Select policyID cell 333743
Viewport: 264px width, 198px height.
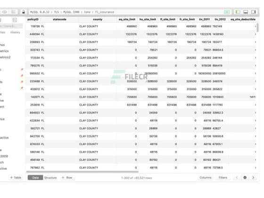click(35, 50)
